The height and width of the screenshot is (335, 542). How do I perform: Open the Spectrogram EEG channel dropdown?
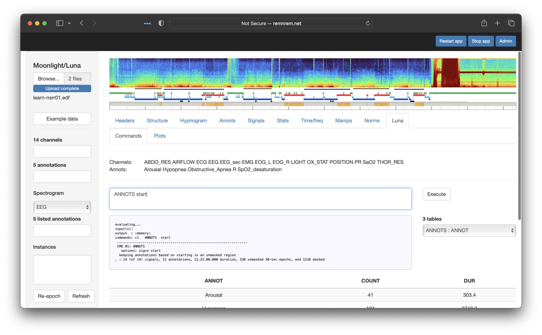[62, 207]
